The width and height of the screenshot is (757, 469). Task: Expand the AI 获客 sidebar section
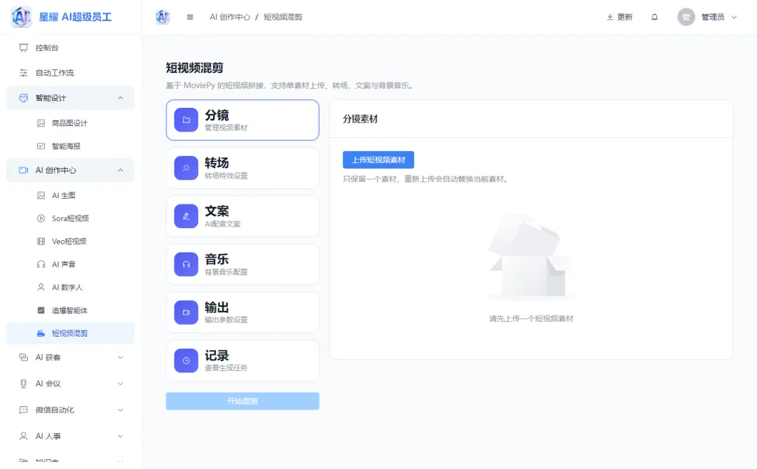click(x=70, y=357)
